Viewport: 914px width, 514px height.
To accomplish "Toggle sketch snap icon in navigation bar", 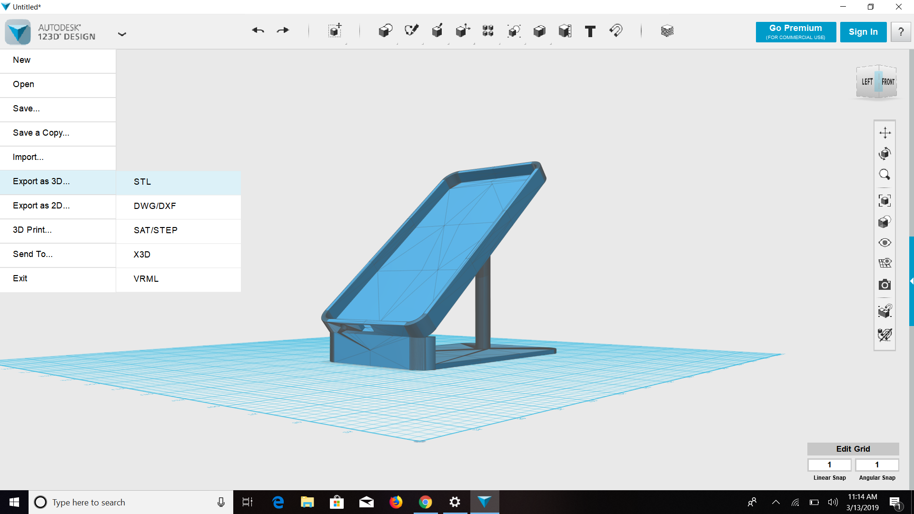I will [885, 335].
